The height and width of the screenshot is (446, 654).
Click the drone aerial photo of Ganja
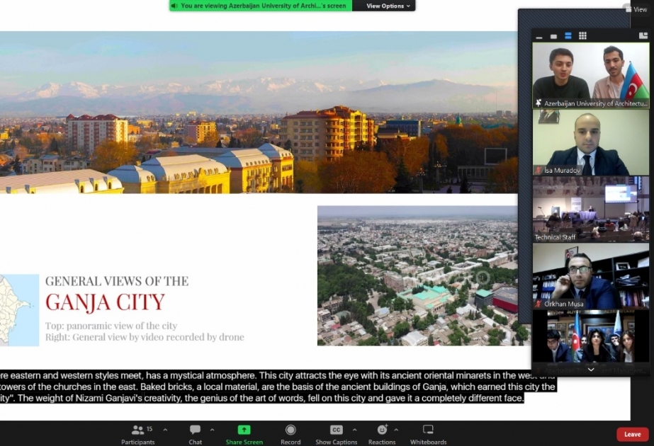coord(417,275)
